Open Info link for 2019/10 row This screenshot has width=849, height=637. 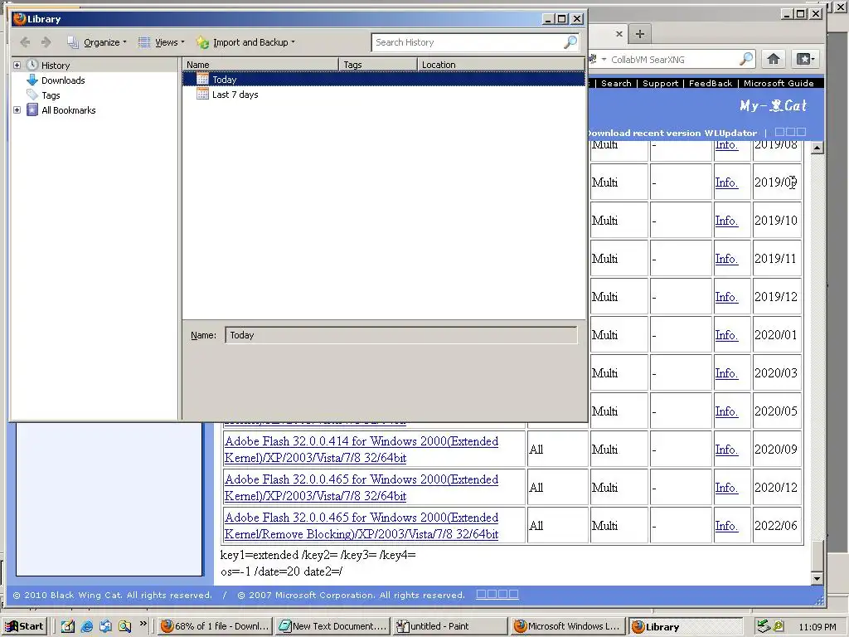point(726,221)
